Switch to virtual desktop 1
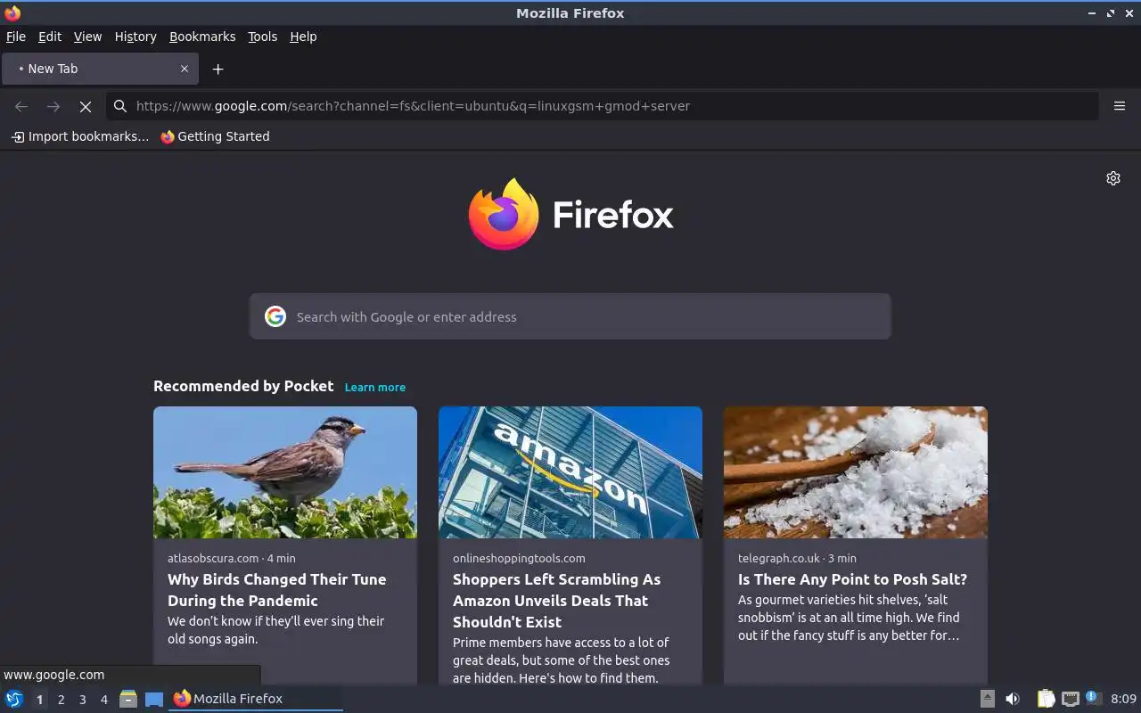The width and height of the screenshot is (1141, 713). pos(39,700)
